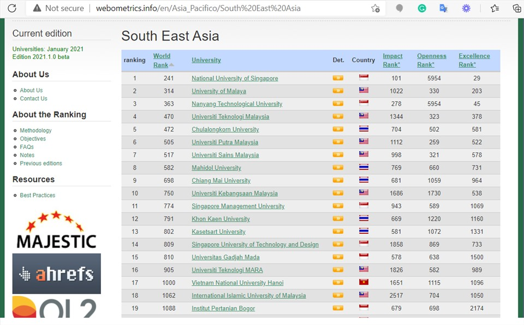Open details icon for Universiti Putra Malaysia
Screen dimensions: 524x325
pos(338,142)
